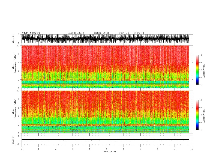Click the 'ch.1(V)' waveform axis label
Screen dimensions: 216x167
click(x=13, y=39)
